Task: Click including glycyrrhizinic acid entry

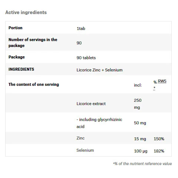Action: (x=99, y=123)
